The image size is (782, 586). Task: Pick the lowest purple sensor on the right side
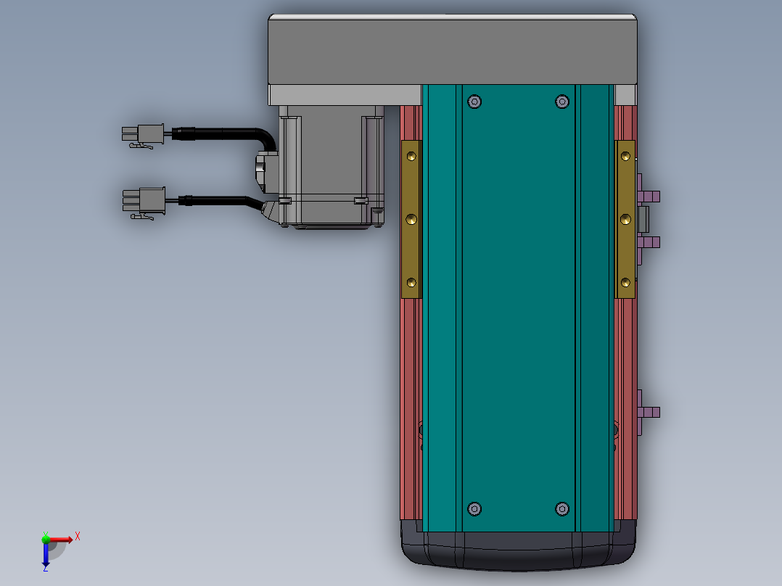[x=649, y=413]
